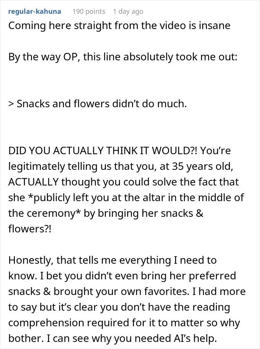Click the 'brought your own favorites' line

click(127, 292)
